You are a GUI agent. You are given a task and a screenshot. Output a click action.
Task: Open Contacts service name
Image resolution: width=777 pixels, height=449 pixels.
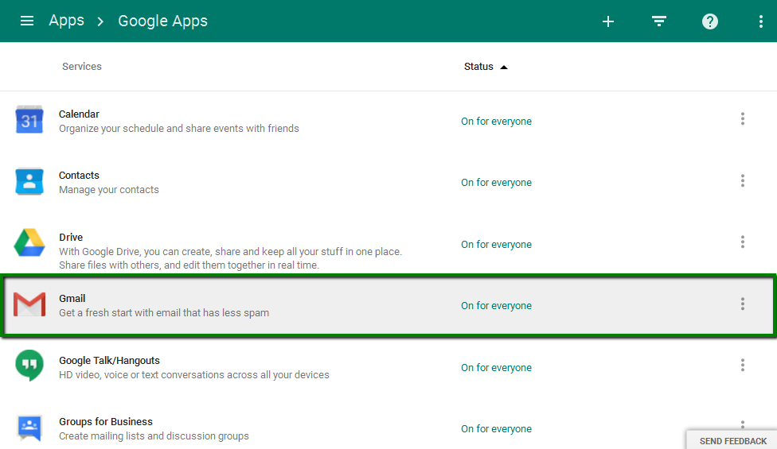(79, 175)
